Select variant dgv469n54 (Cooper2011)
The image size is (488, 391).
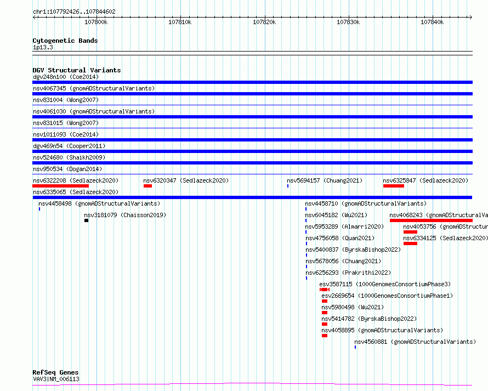pos(69,146)
